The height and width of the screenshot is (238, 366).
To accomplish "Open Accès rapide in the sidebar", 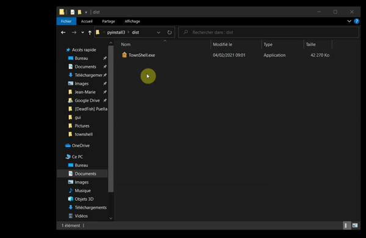I will coord(84,50).
